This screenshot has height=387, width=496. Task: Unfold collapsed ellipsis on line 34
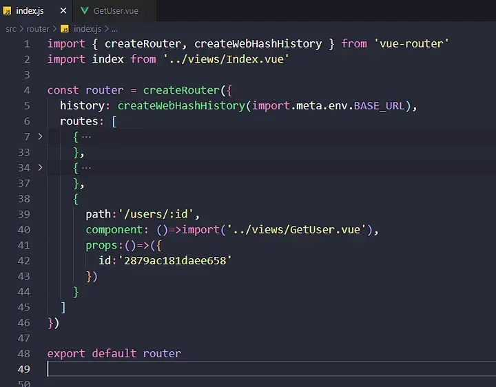point(86,168)
